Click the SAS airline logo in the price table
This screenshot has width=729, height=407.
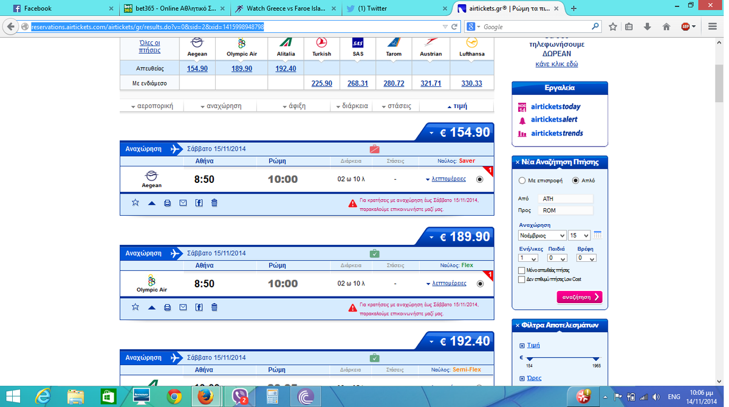coord(358,43)
